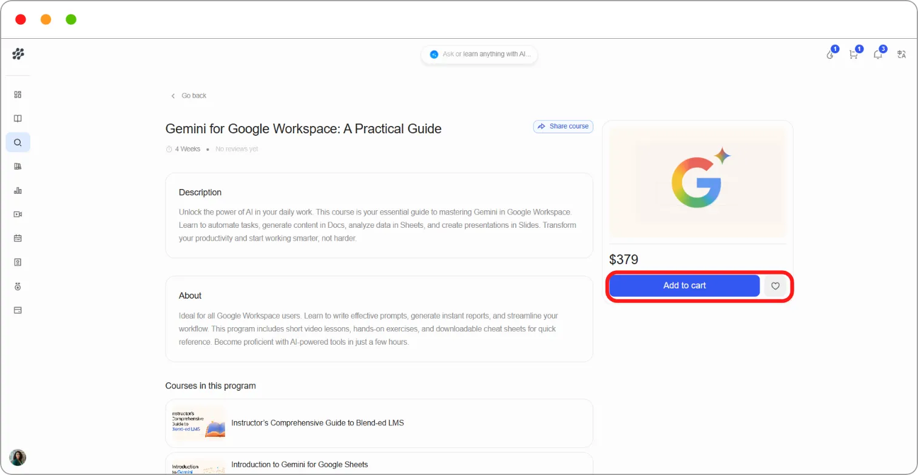Click the green window maximize dot
Image resolution: width=918 pixels, height=475 pixels.
point(71,19)
